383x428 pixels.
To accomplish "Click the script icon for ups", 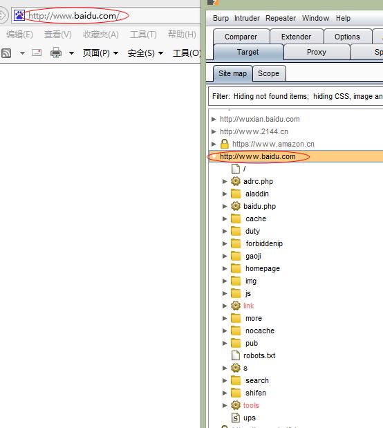I will pos(236,418).
